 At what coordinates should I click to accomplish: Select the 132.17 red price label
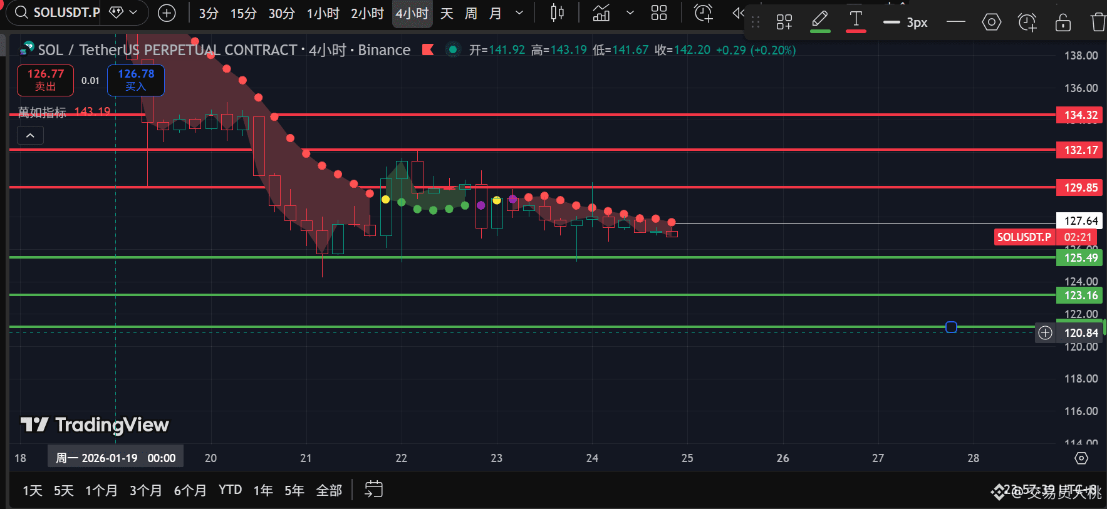tap(1079, 150)
